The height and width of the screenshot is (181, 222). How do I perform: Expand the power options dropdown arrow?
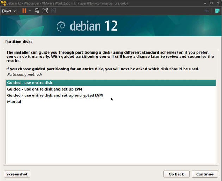30,11
